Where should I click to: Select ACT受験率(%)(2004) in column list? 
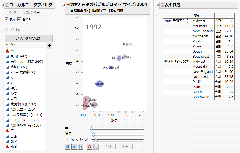pos(27,115)
